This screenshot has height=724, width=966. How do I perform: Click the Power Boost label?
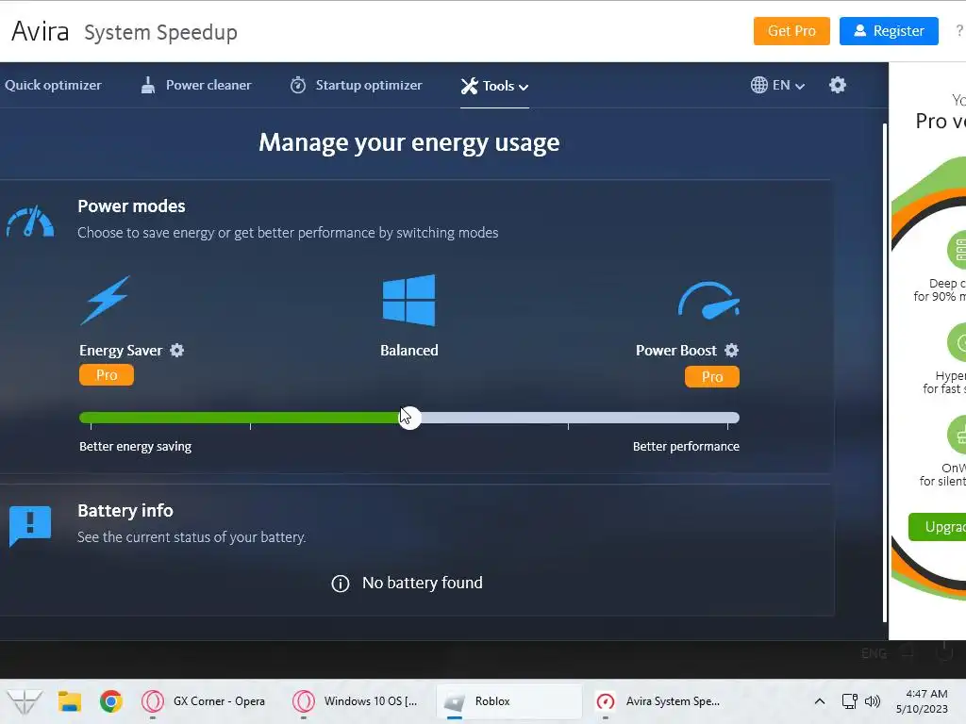click(x=675, y=351)
